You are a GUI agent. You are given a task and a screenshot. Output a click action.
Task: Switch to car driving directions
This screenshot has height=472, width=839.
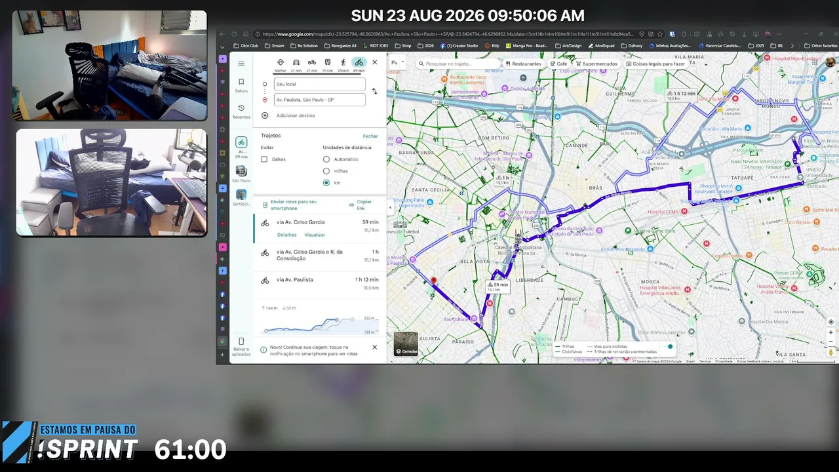(x=296, y=64)
